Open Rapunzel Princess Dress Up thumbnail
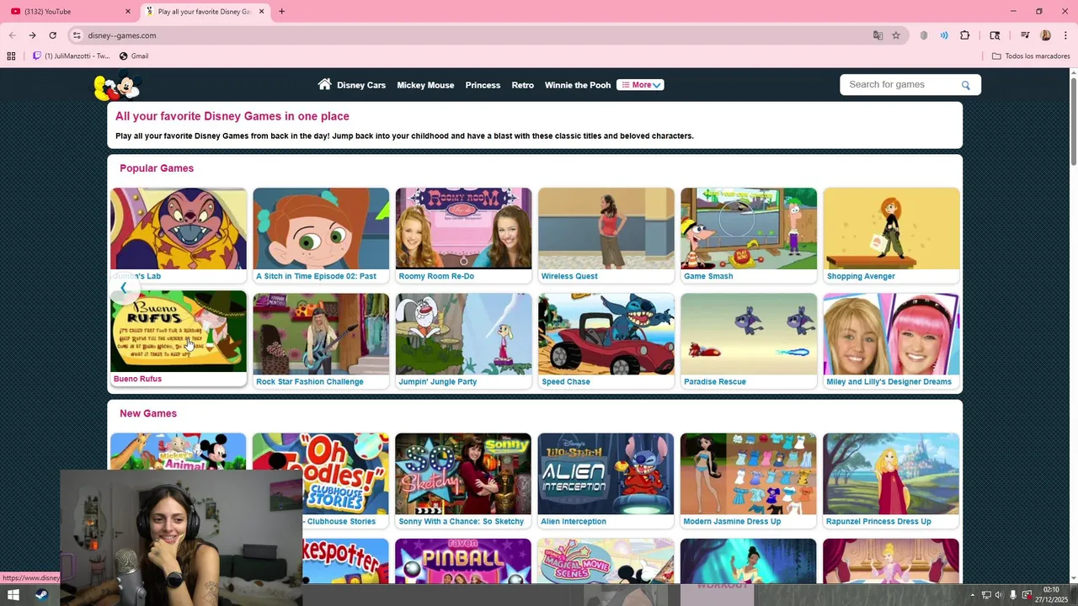Screen dimensions: 1078x606 point(891,474)
